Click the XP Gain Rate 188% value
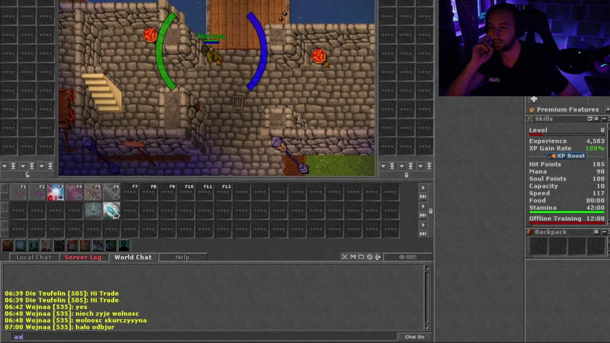610x343 pixels. point(595,148)
